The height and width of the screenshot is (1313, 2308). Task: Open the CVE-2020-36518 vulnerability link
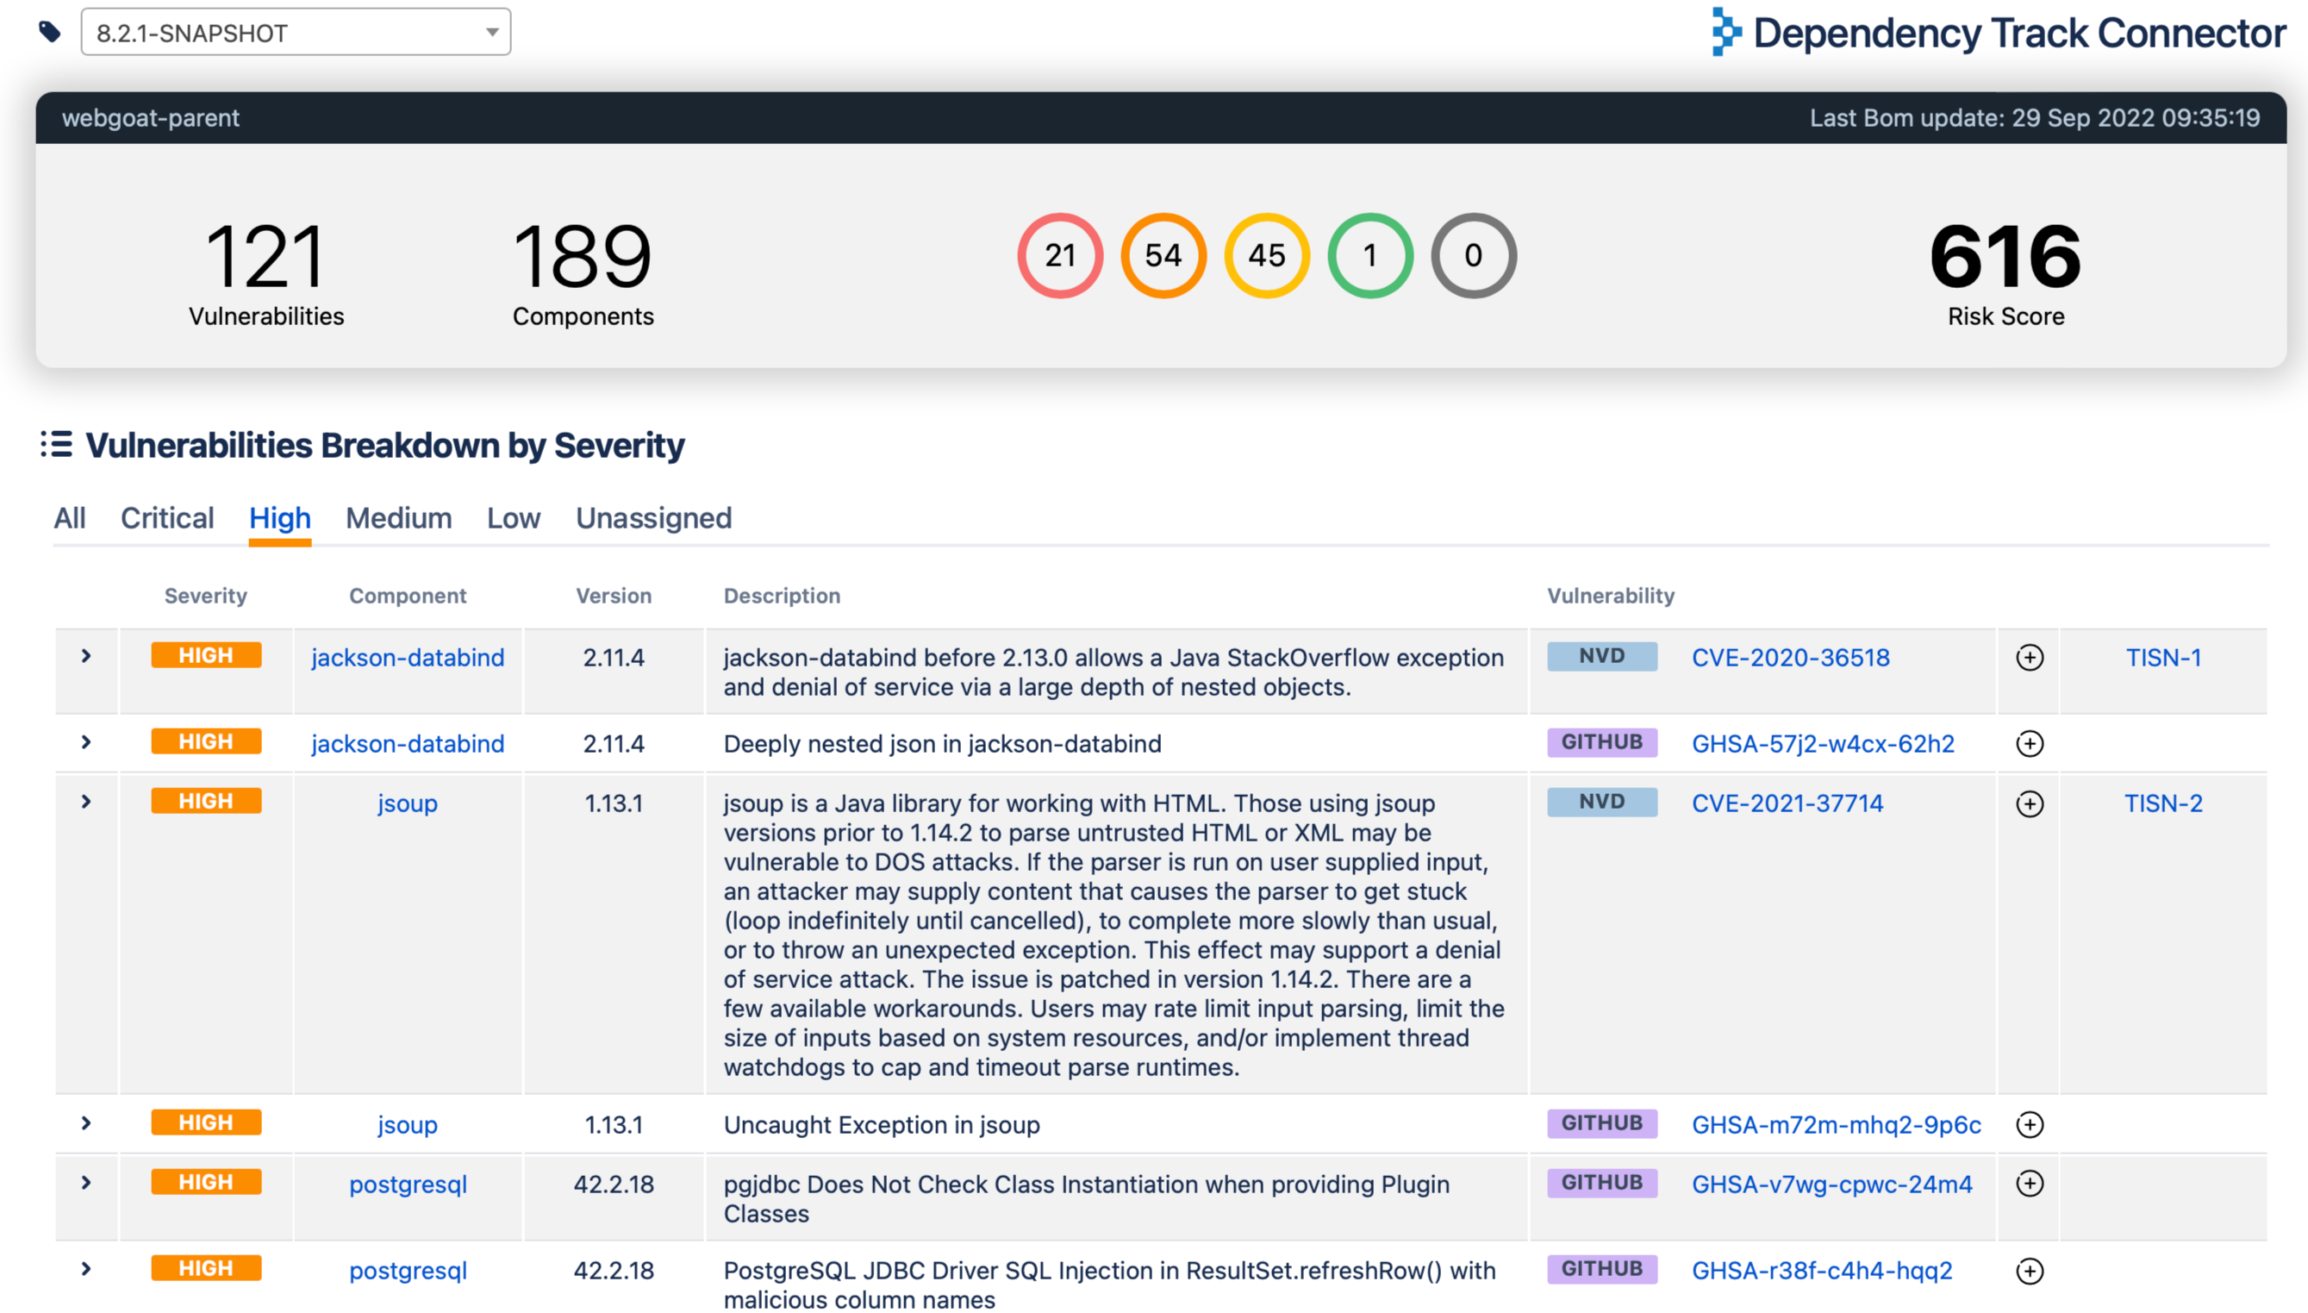(1790, 658)
